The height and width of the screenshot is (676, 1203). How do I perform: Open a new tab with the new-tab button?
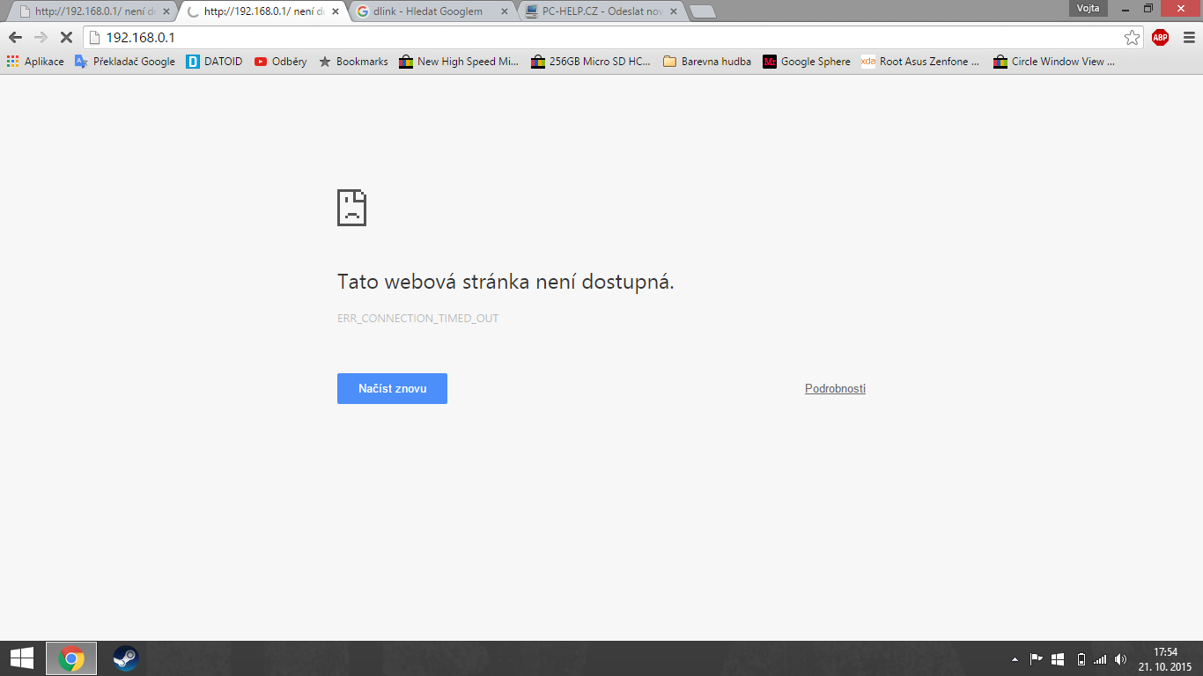(702, 11)
